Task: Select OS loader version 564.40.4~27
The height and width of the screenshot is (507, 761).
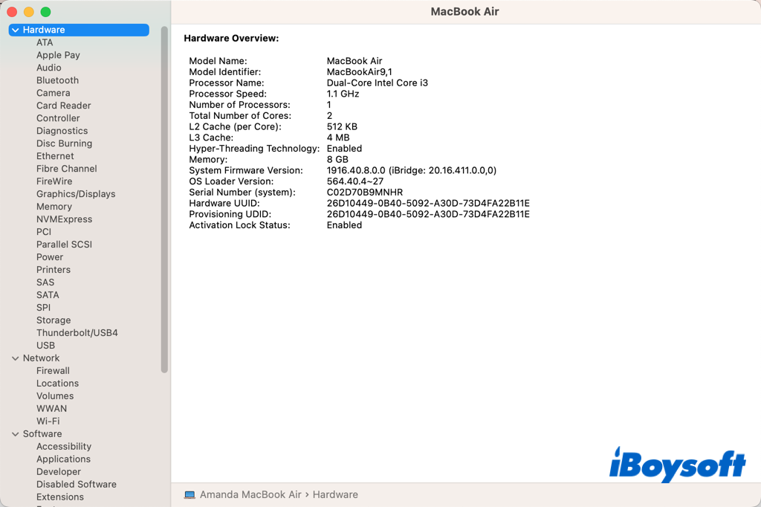Action: (354, 181)
